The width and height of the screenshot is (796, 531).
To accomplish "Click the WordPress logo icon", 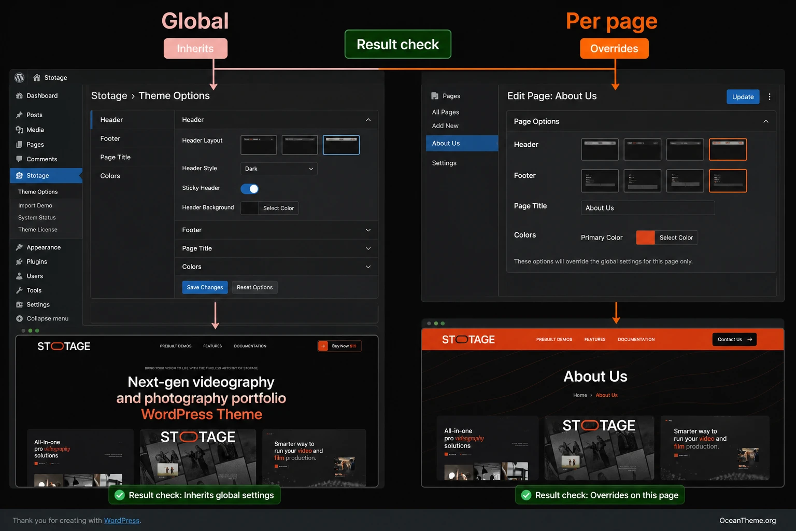I will 20,78.
